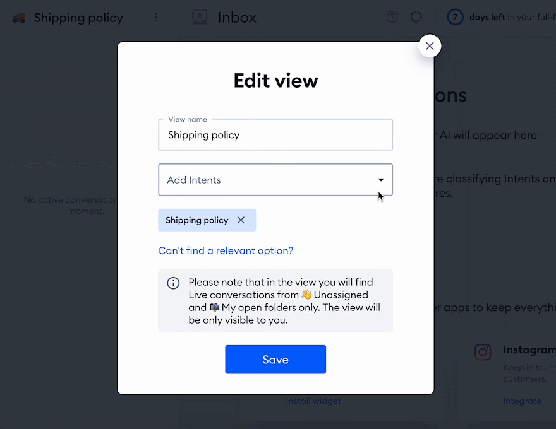
Task: Click the truck icon next to Shipping policy
Action: (19, 18)
